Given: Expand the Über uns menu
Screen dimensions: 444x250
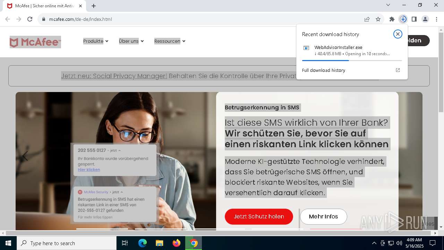Looking at the screenshot, I should (131, 41).
